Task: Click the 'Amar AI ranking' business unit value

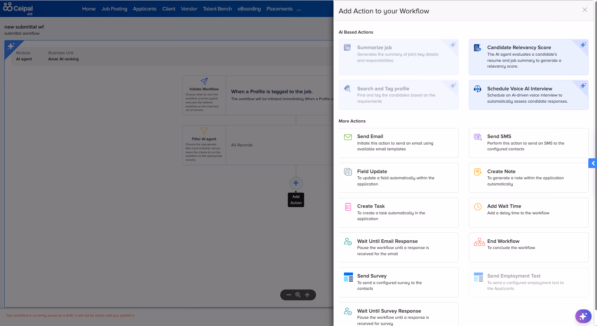Action: pyautogui.click(x=63, y=59)
